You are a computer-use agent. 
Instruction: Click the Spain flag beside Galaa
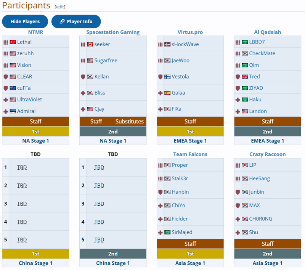[x=167, y=93]
